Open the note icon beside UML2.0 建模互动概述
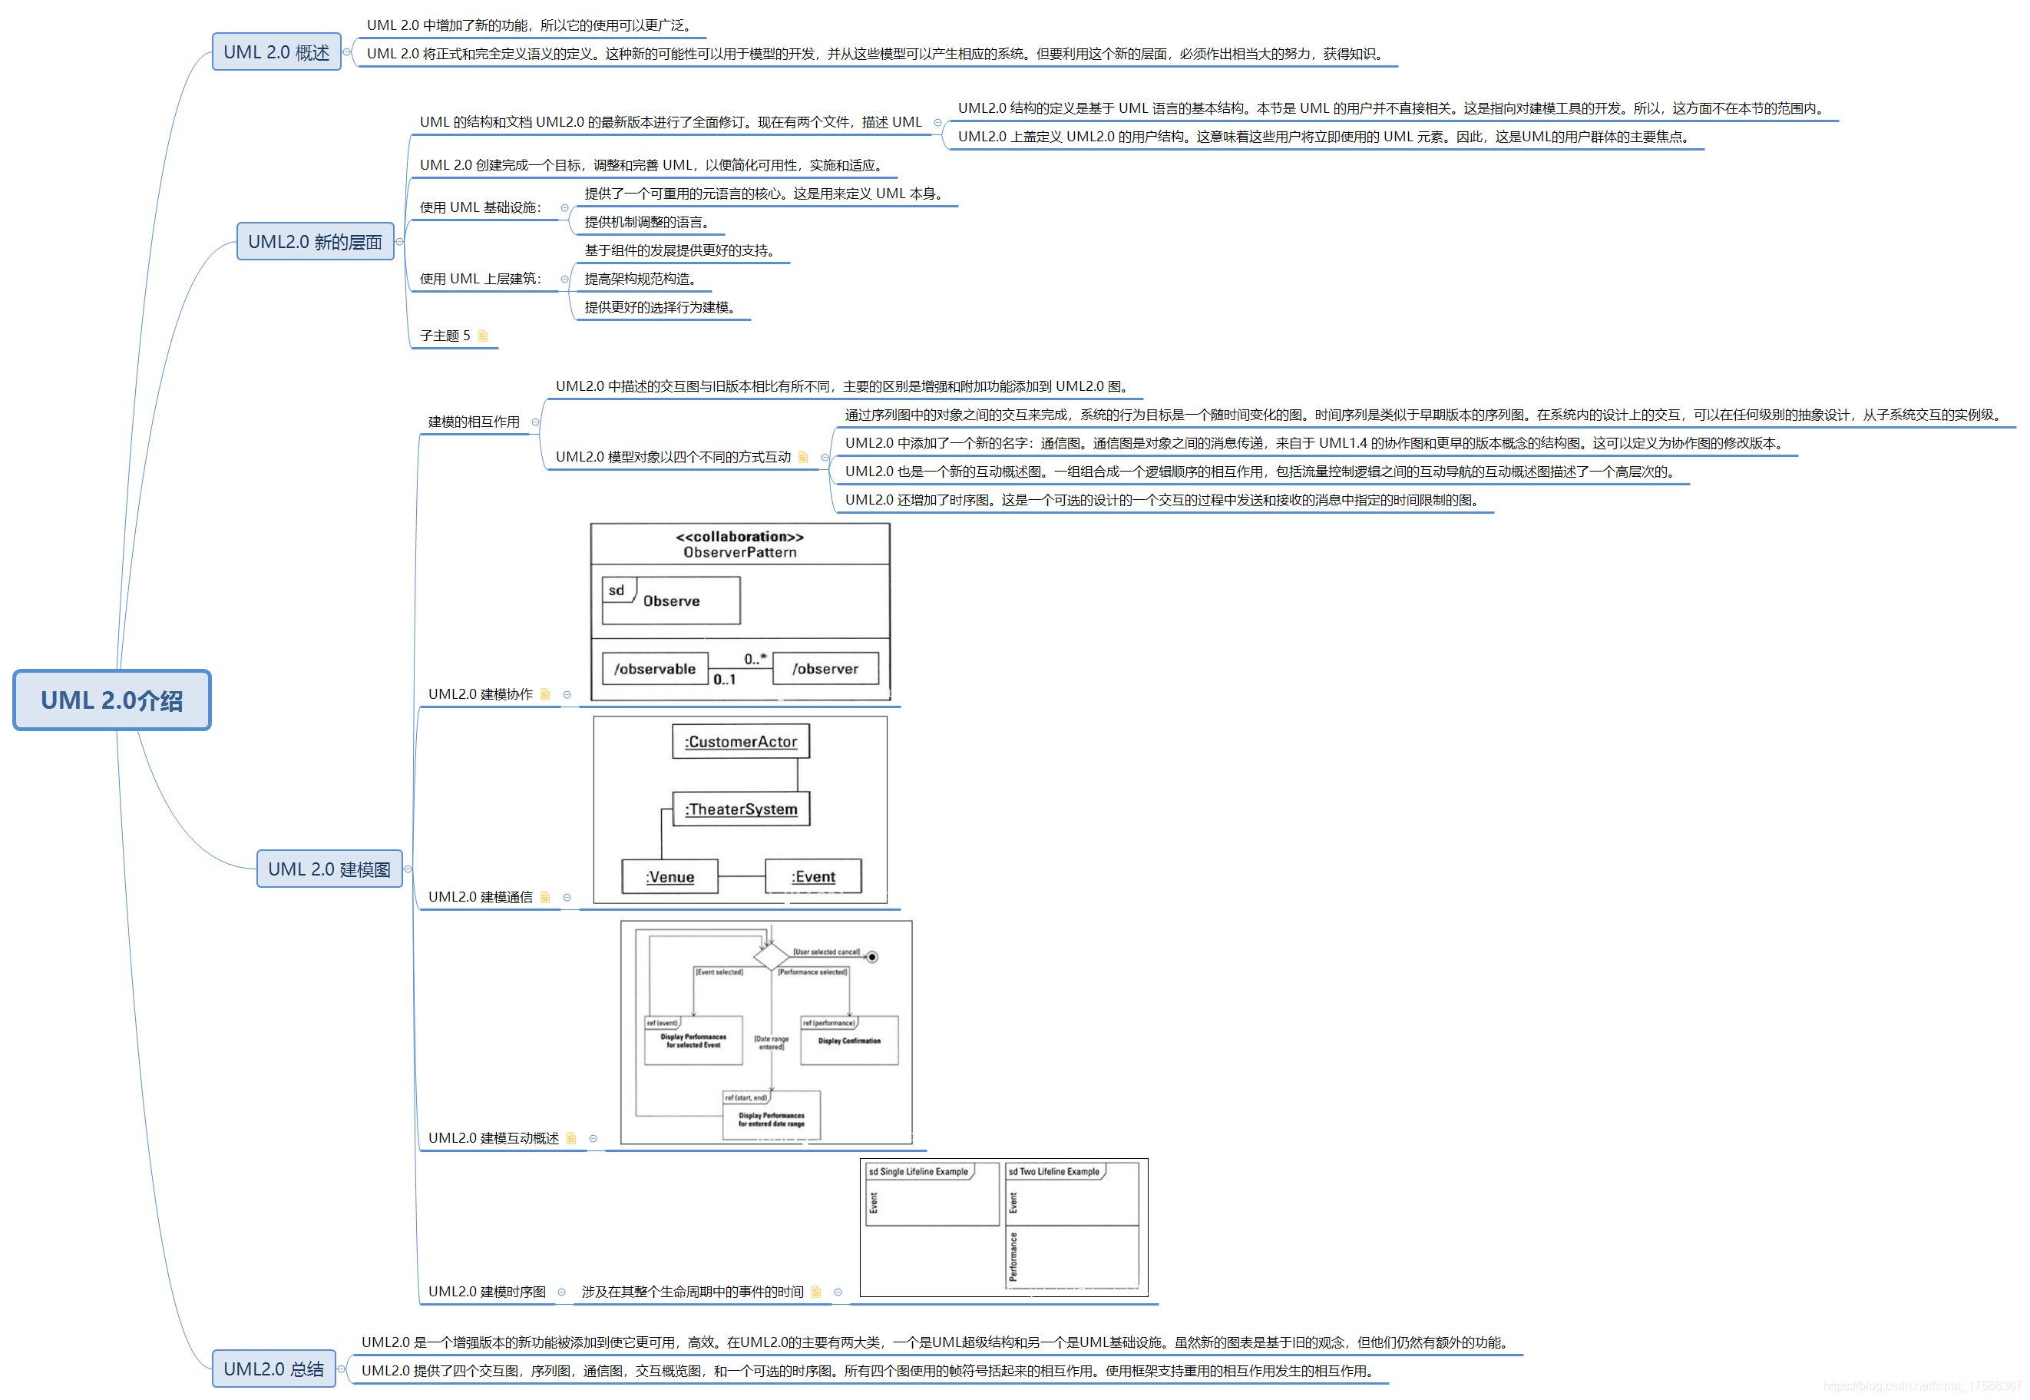Viewport: 2030px width, 1400px height. 571,1139
